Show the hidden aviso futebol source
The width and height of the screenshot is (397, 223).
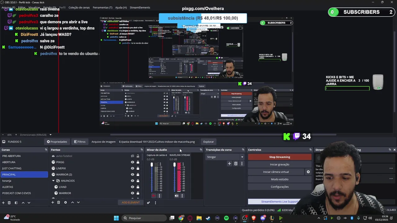tap(132, 156)
